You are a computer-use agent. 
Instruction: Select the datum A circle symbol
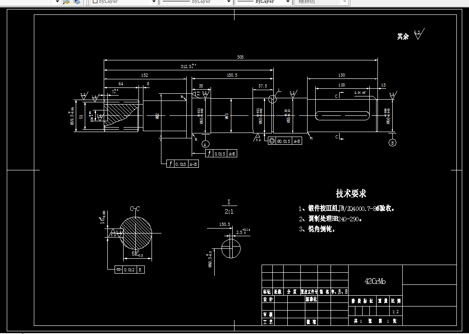click(205, 144)
